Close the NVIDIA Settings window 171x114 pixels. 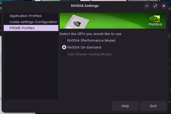click(164, 6)
